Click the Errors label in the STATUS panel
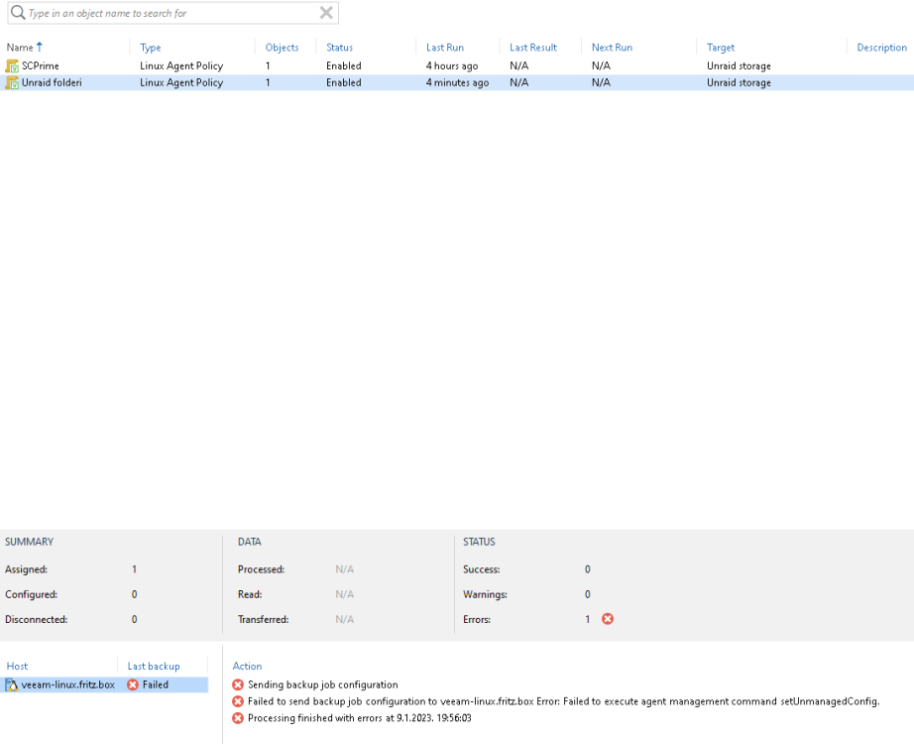This screenshot has height=744, width=914. (477, 619)
